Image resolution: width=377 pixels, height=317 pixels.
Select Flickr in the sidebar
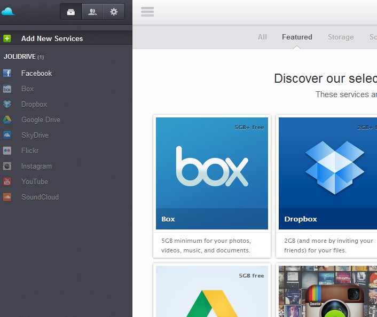pyautogui.click(x=30, y=150)
